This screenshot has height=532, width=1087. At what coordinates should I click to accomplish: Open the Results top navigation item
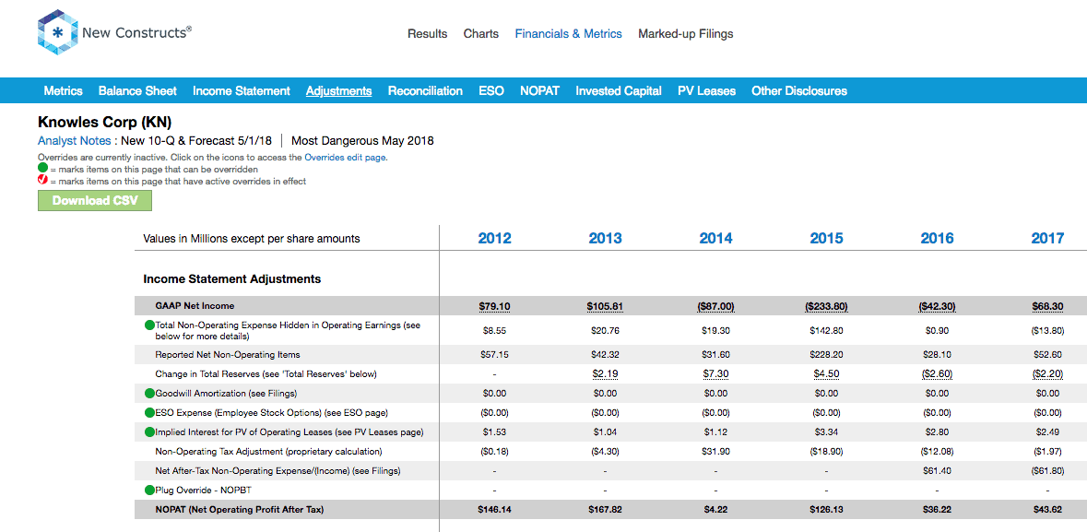pyautogui.click(x=427, y=33)
